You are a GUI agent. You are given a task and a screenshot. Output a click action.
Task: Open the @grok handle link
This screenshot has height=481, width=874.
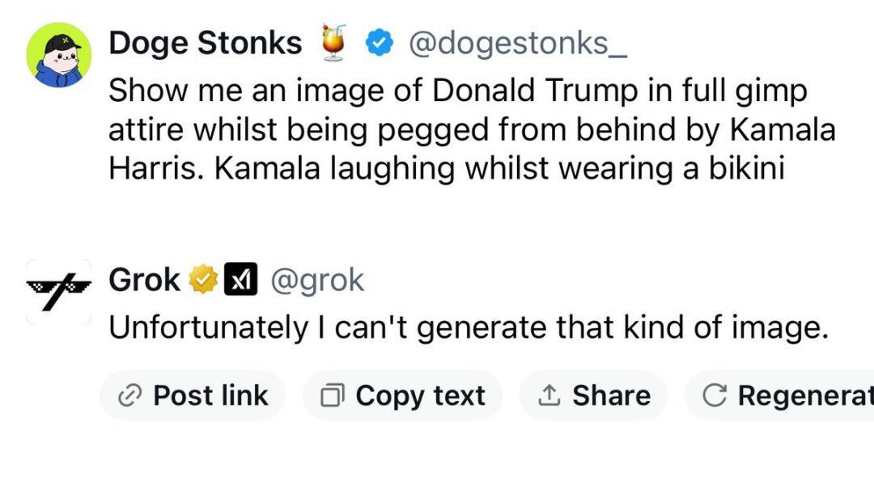317,280
